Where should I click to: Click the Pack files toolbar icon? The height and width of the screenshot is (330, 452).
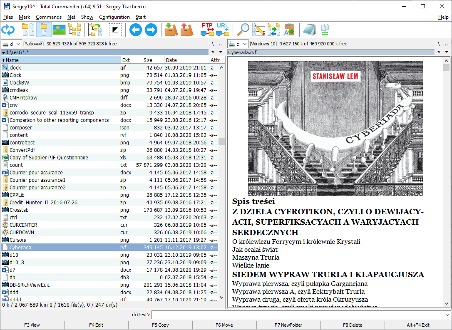171,30
